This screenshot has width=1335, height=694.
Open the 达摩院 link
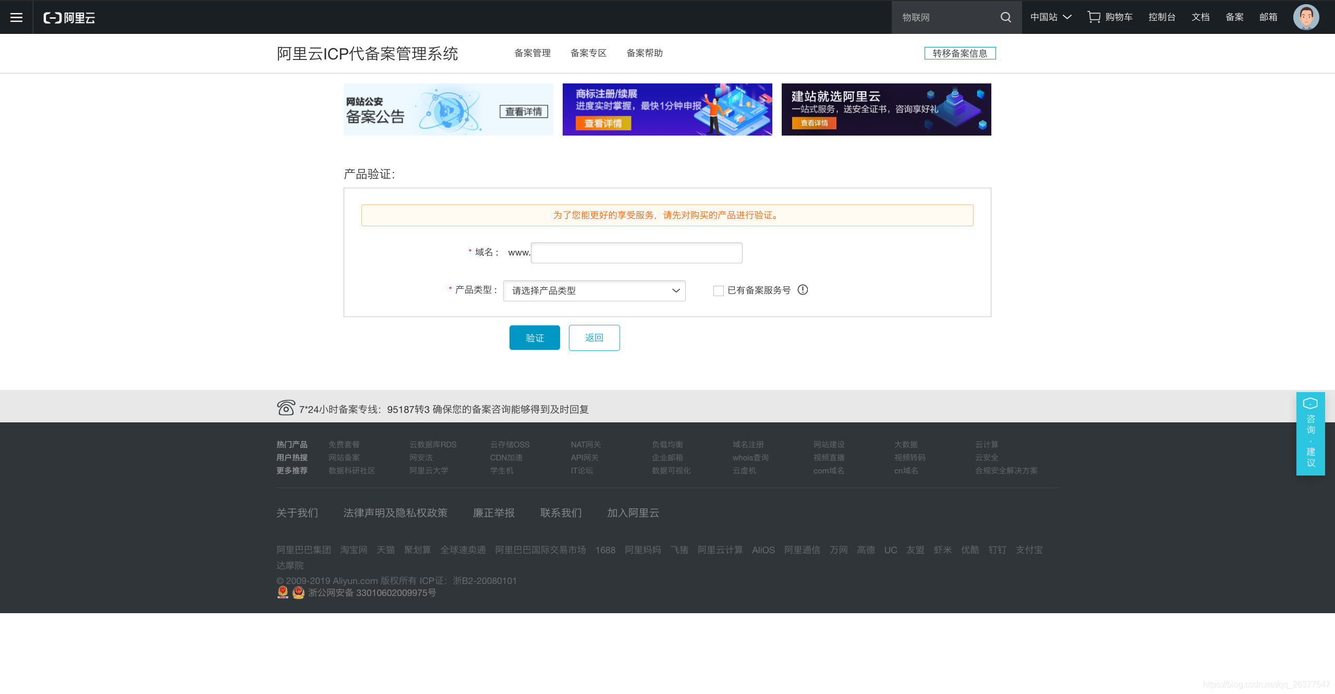[290, 565]
